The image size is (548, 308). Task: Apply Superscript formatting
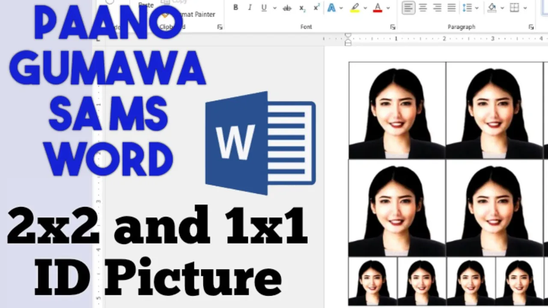click(317, 8)
